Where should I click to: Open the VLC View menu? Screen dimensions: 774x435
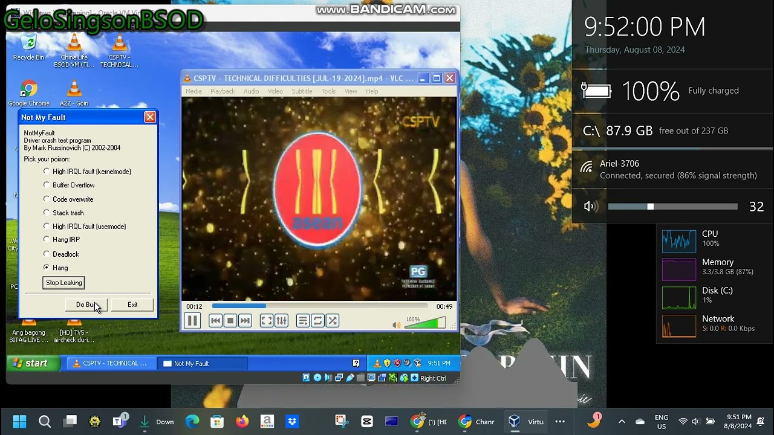[x=351, y=91]
